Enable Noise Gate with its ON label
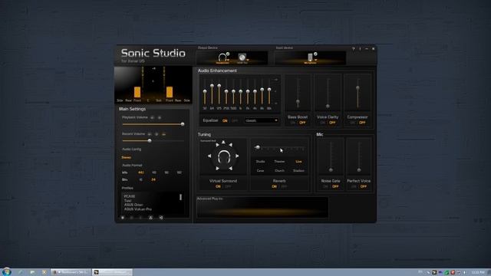491x276 pixels. [325, 186]
